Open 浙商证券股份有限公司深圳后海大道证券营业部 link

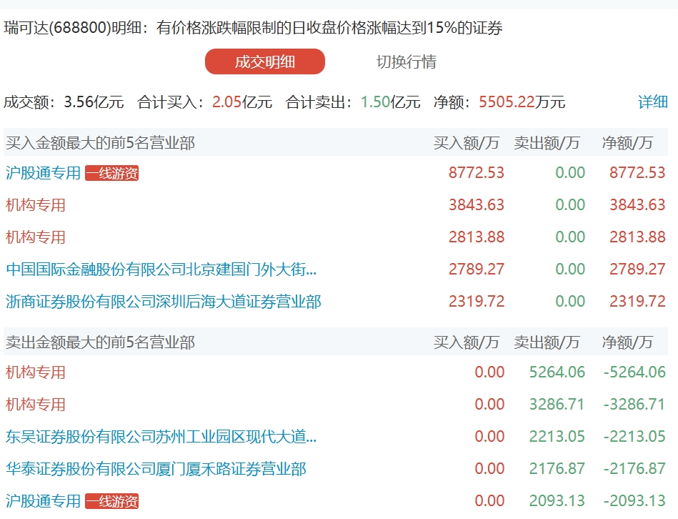[x=164, y=302]
